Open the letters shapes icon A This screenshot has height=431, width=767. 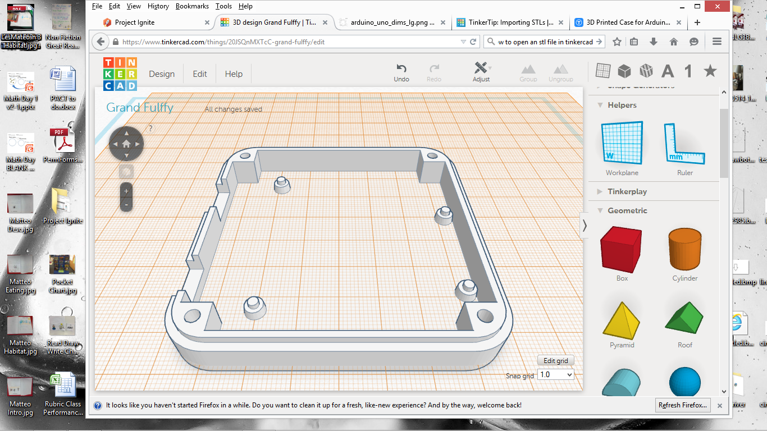pyautogui.click(x=668, y=71)
